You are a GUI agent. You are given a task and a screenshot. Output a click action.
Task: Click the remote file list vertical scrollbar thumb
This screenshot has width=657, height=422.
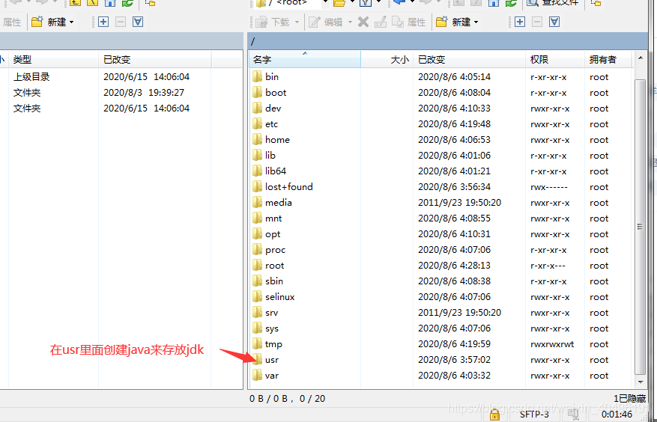click(640, 226)
